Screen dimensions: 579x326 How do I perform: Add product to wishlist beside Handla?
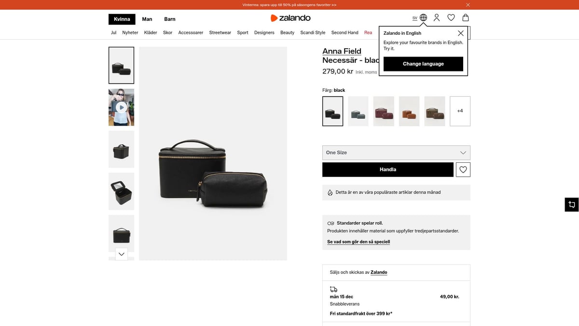point(463,170)
